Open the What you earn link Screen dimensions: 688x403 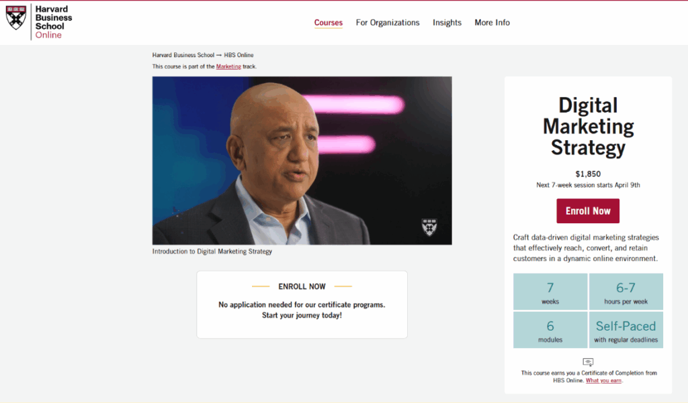604,380
